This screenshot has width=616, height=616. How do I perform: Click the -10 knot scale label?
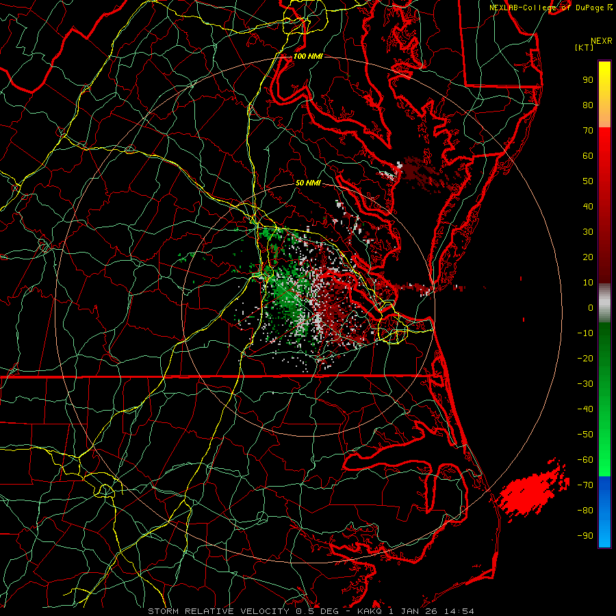point(585,333)
